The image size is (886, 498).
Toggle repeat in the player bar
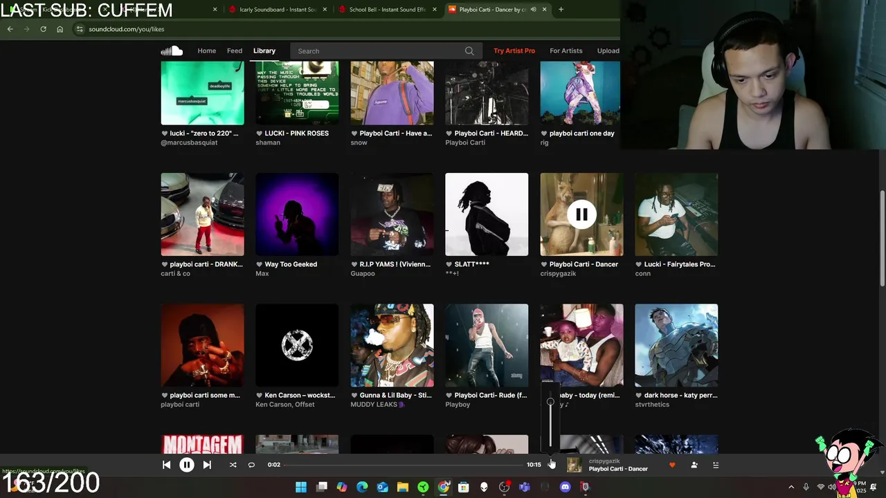point(251,465)
